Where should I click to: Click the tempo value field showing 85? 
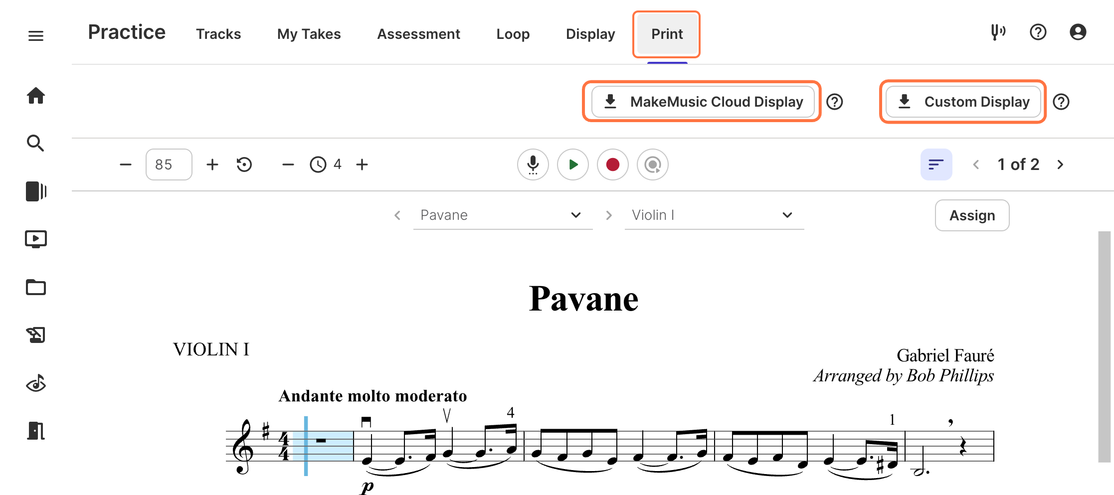(x=169, y=165)
